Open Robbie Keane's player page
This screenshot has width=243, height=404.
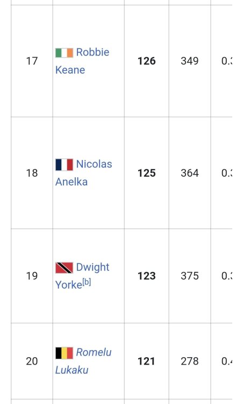click(82, 61)
